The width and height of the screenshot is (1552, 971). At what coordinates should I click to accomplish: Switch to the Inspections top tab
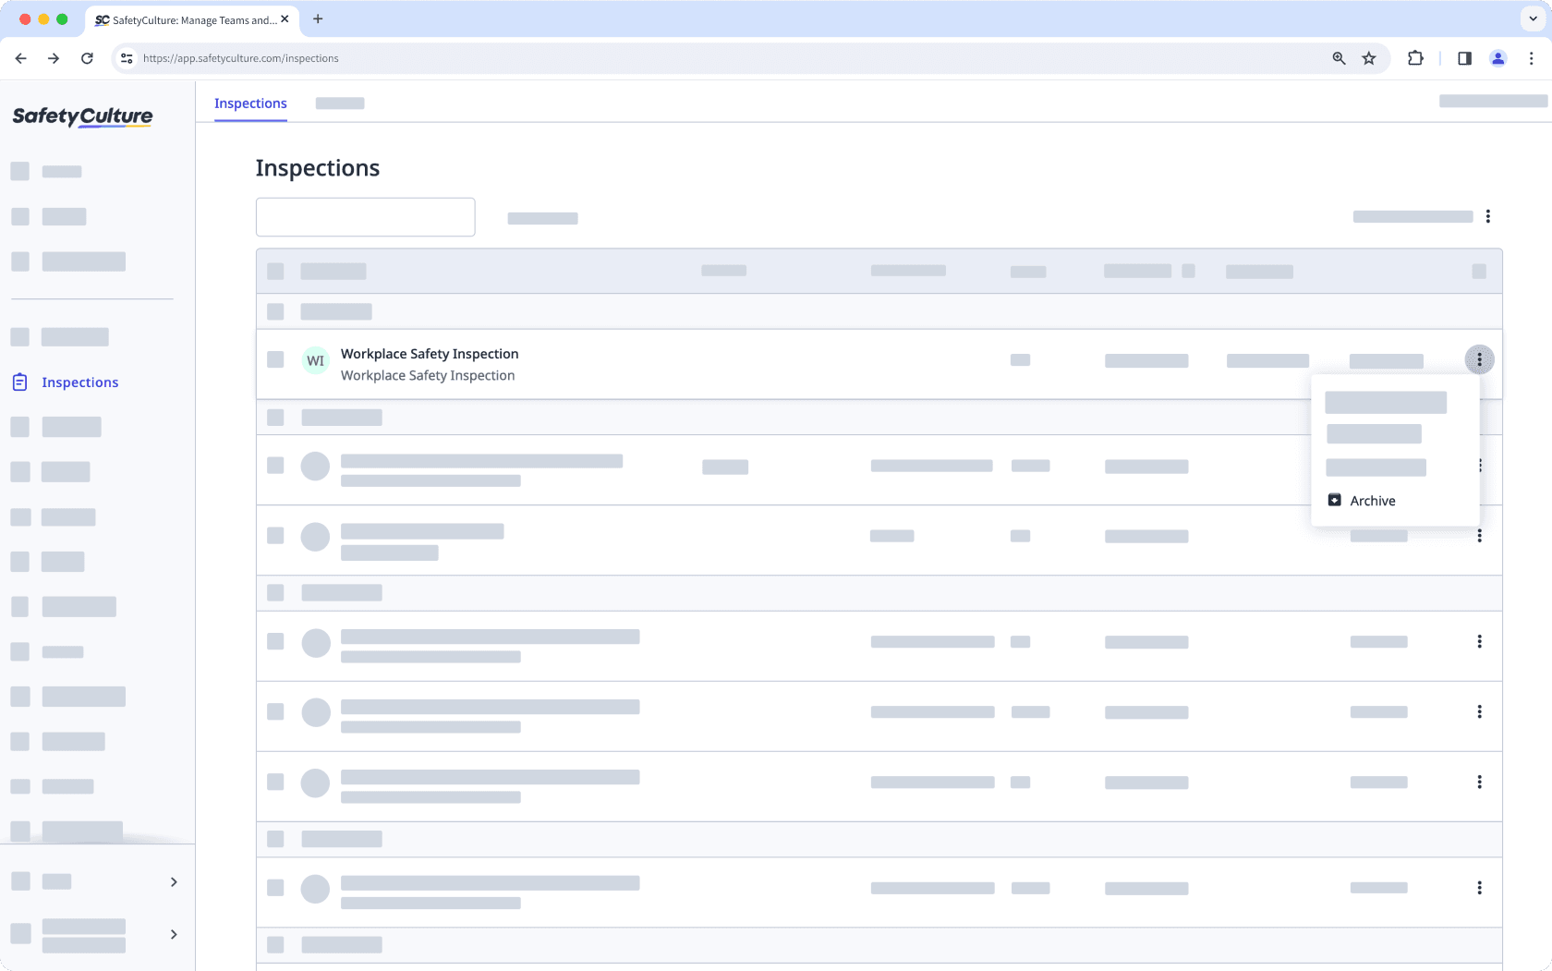click(x=250, y=103)
